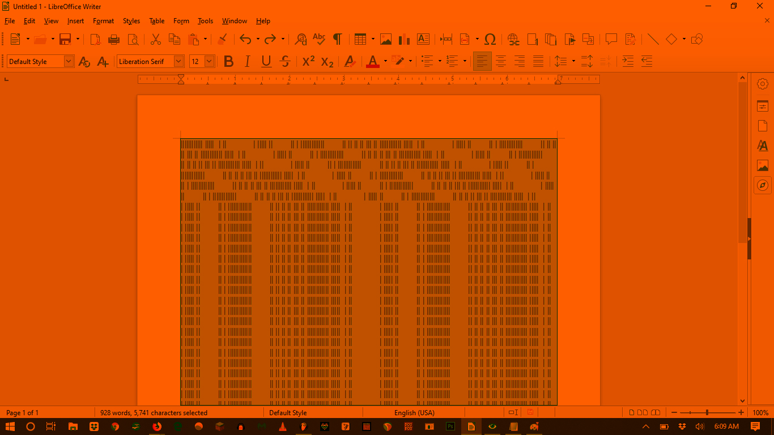The height and width of the screenshot is (435, 774).
Task: Insert special character Omega icon
Action: click(490, 39)
